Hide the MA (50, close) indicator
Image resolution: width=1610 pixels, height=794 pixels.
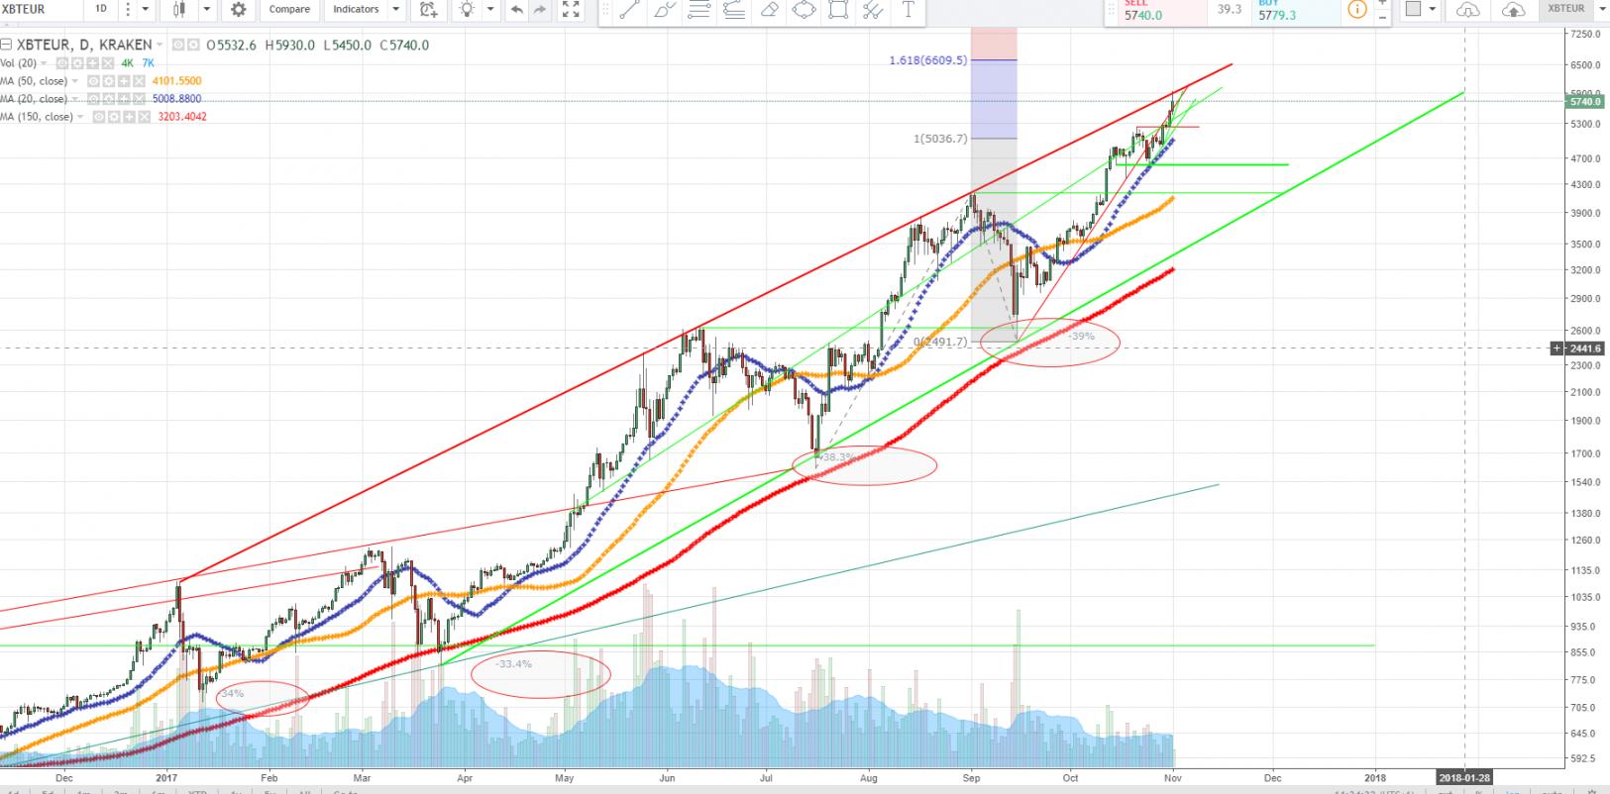(93, 80)
